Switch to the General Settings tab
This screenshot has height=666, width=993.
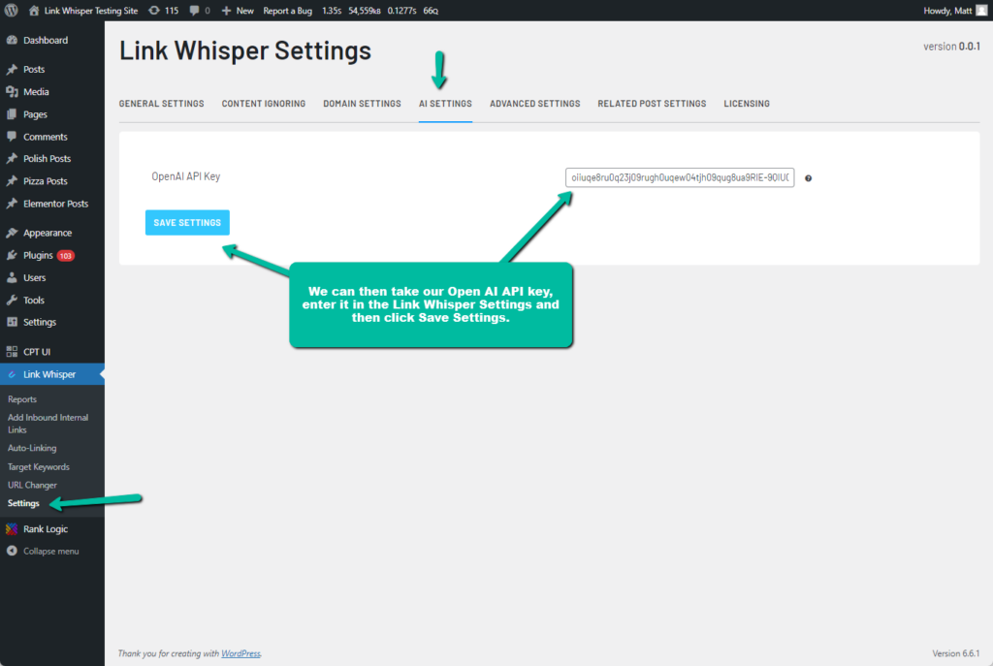click(x=162, y=103)
